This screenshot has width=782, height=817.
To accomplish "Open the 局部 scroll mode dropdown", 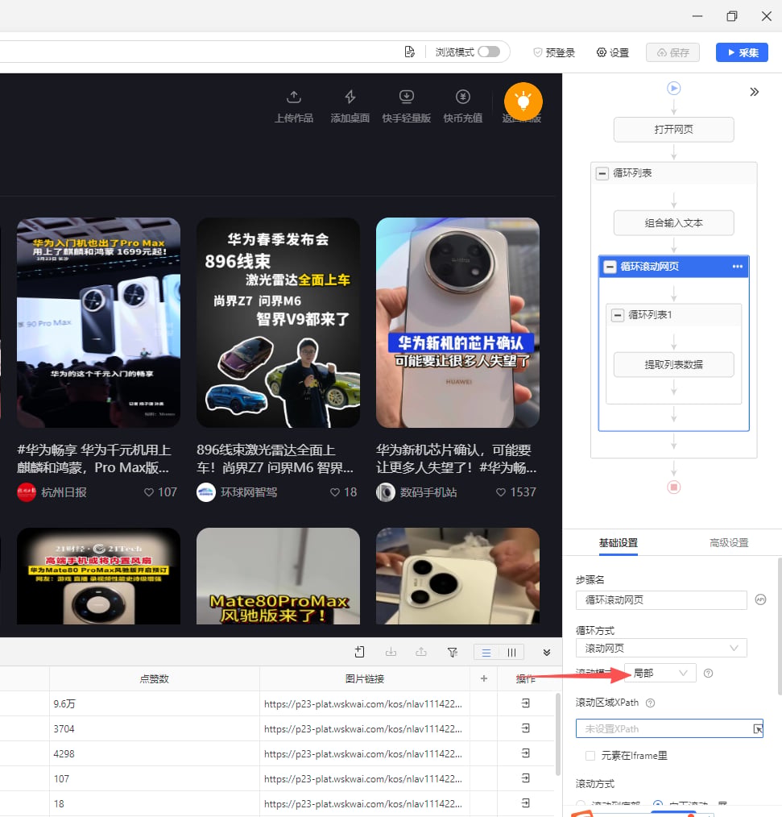I will pos(660,674).
